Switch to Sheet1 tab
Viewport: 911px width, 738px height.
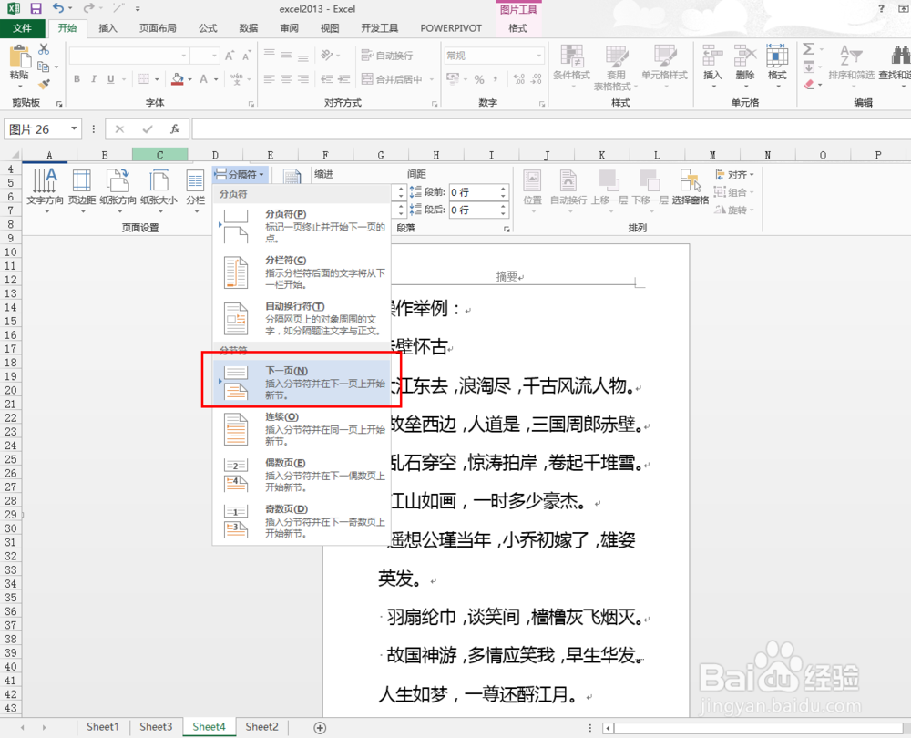102,727
